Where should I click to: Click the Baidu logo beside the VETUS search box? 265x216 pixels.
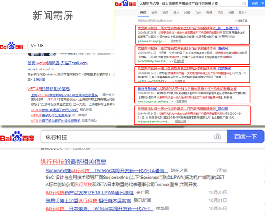tap(12, 46)
